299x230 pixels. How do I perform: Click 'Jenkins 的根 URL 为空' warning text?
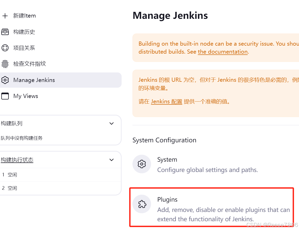pos(219,84)
